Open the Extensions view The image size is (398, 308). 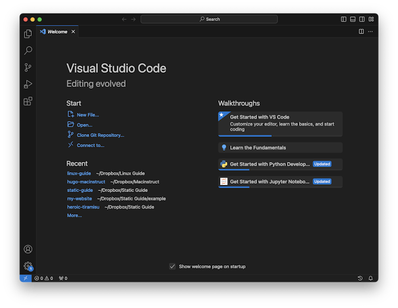coord(28,102)
